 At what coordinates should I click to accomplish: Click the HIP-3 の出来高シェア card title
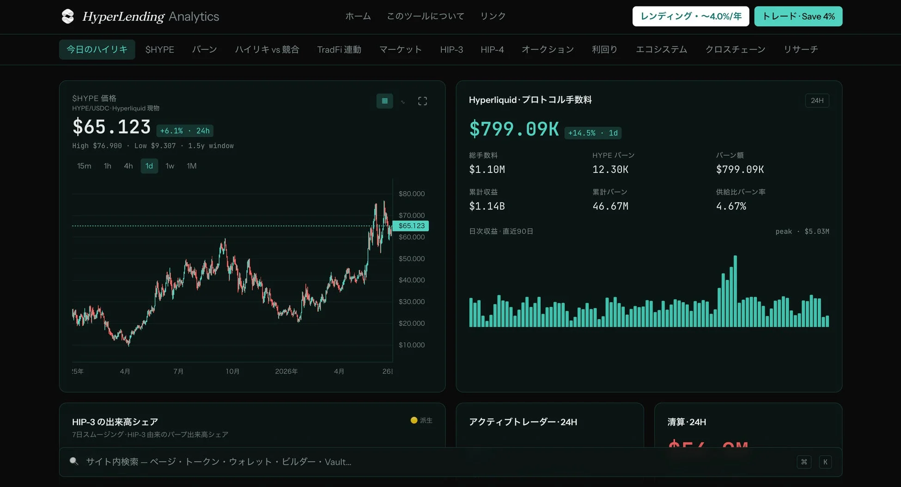(x=115, y=422)
